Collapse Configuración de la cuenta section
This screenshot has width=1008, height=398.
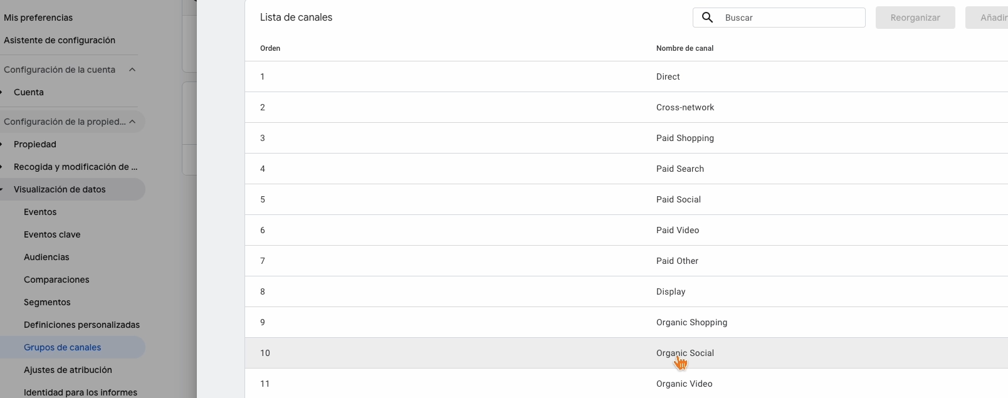pyautogui.click(x=132, y=70)
